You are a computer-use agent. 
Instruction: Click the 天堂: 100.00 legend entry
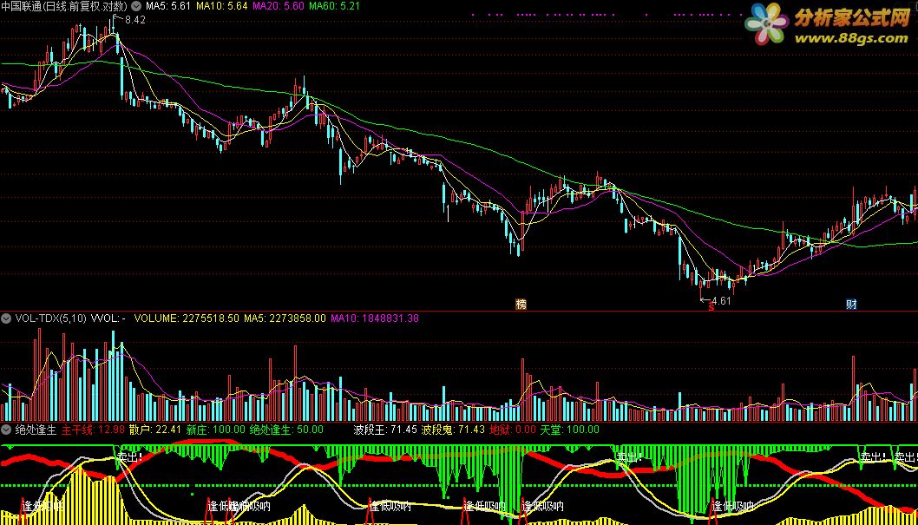tap(570, 430)
